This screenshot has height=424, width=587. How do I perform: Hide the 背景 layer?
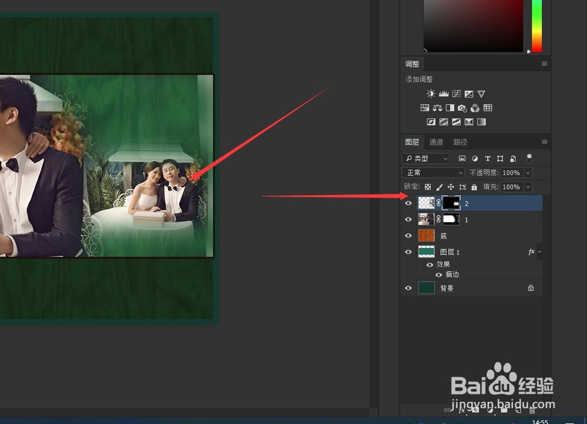click(x=409, y=288)
